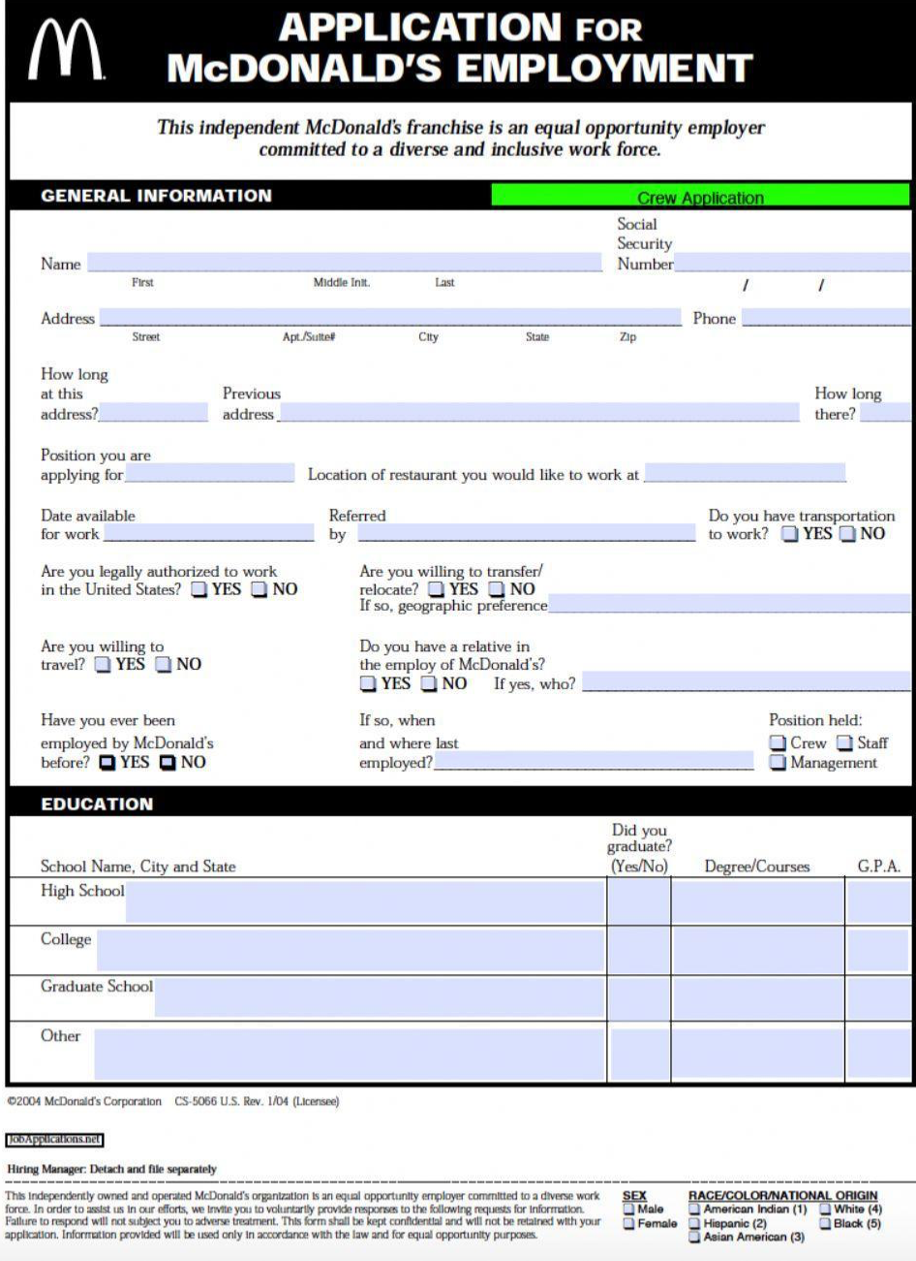Check the Hispanic (2) box

(x=695, y=1223)
